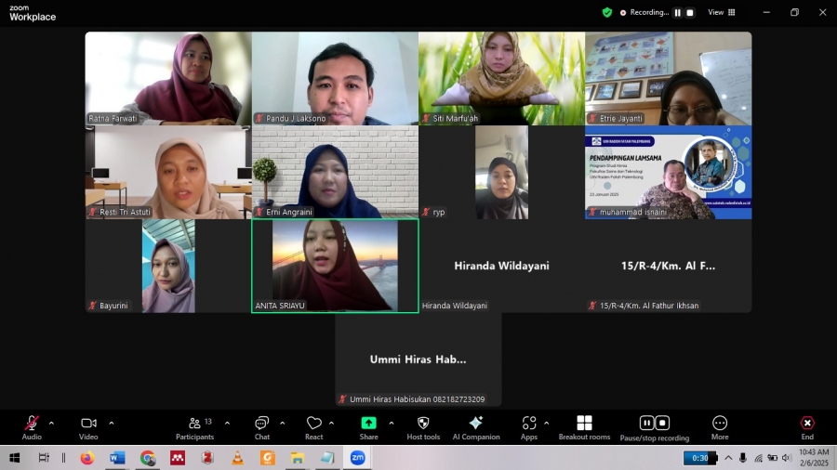Open Google Chrome from taskbar
The image size is (837, 470).
[148, 458]
